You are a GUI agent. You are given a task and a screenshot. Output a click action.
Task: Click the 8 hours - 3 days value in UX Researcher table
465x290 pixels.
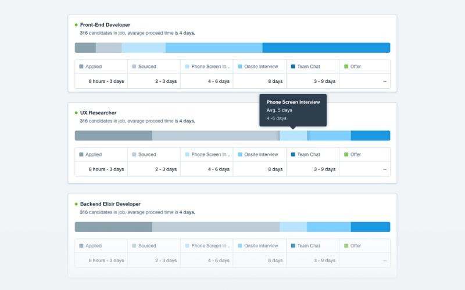click(106, 169)
